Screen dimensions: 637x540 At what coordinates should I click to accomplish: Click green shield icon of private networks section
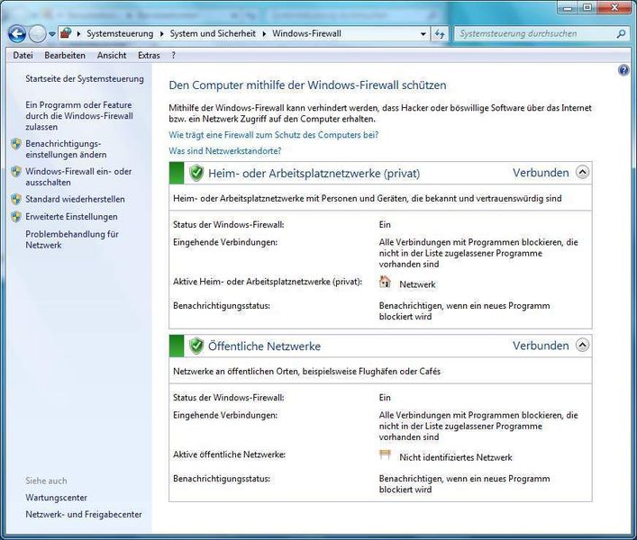click(196, 173)
